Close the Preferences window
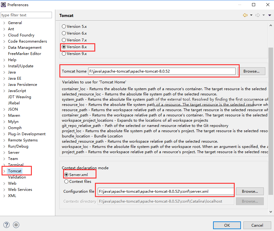 [268, 5]
